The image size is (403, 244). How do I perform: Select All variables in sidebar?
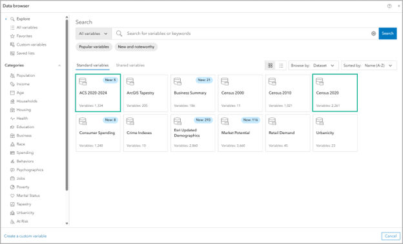click(24, 28)
